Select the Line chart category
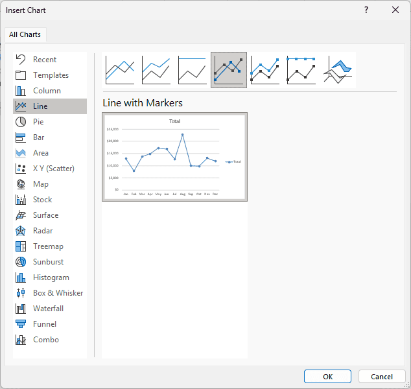Screen dimensions: 411x389 [x=50, y=106]
